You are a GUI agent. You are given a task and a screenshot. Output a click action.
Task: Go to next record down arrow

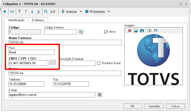tap(32, 12)
